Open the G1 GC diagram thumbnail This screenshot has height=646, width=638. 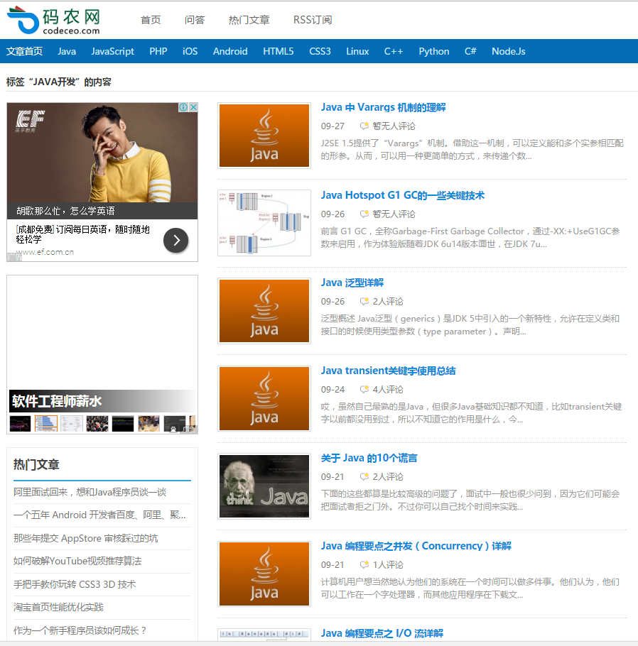[264, 223]
